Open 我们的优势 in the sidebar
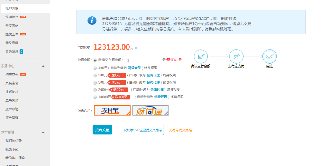 point(14,141)
